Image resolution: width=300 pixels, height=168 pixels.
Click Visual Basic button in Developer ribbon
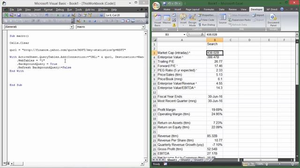tap(157, 21)
